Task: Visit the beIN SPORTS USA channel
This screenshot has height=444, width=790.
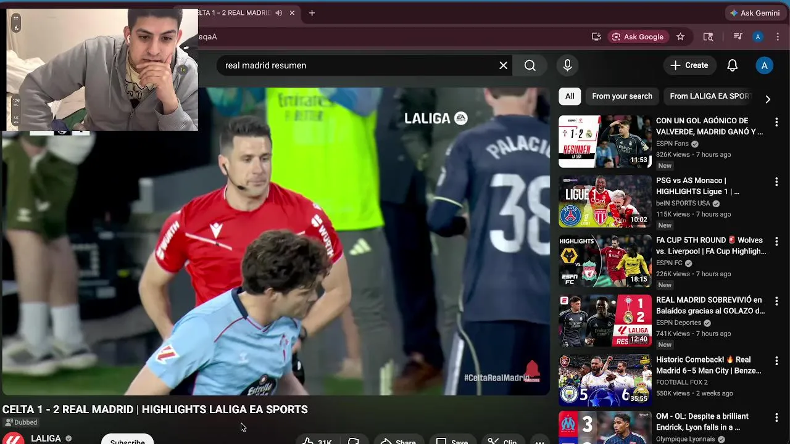Action: point(683,203)
